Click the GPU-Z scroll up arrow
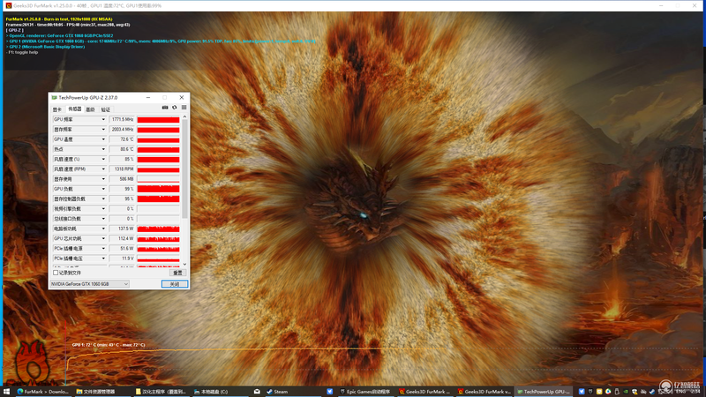 tap(184, 116)
